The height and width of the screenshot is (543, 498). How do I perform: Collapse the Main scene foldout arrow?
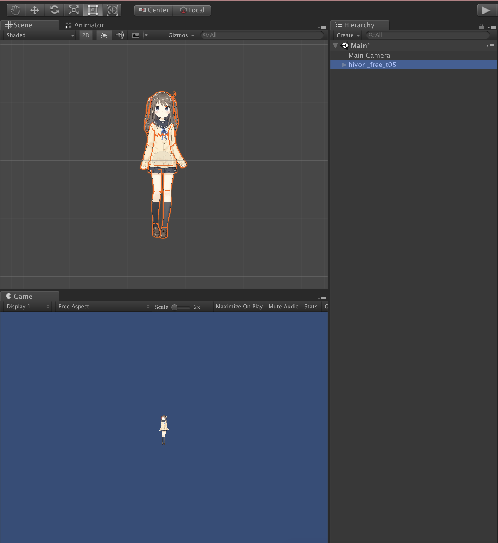click(x=335, y=46)
